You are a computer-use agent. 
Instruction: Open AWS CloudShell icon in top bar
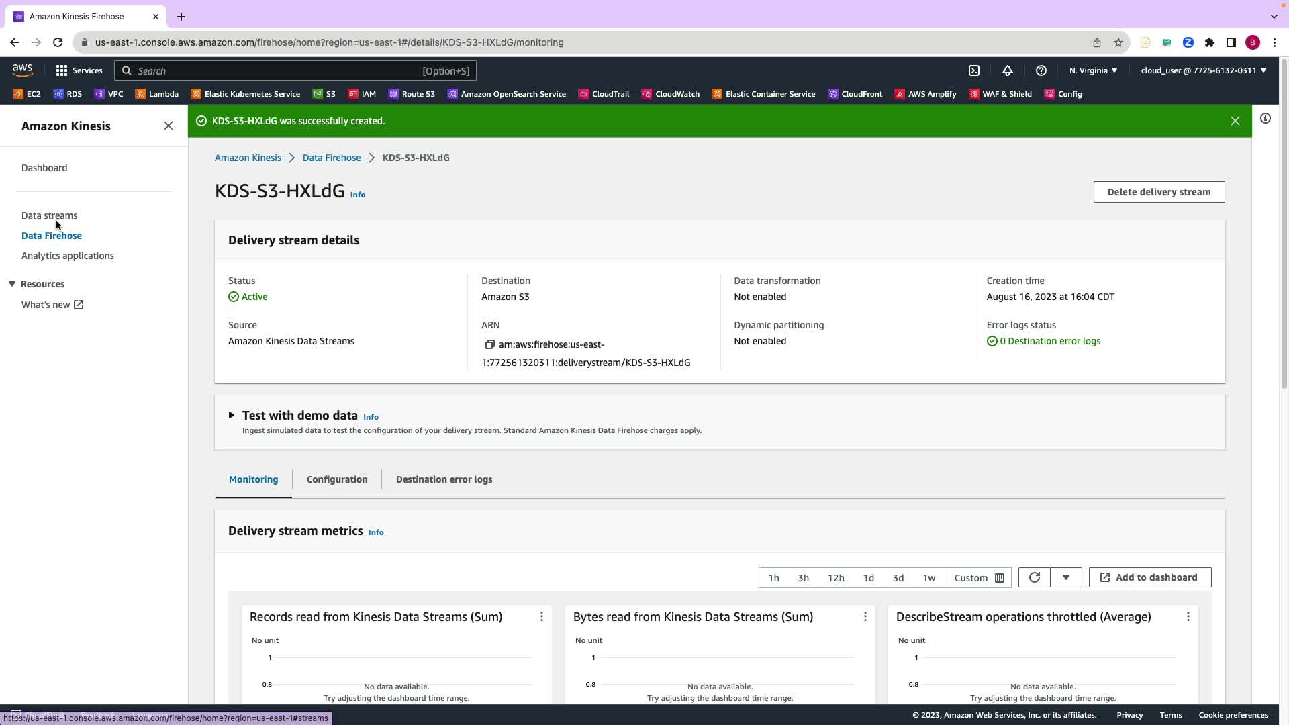coord(974,70)
